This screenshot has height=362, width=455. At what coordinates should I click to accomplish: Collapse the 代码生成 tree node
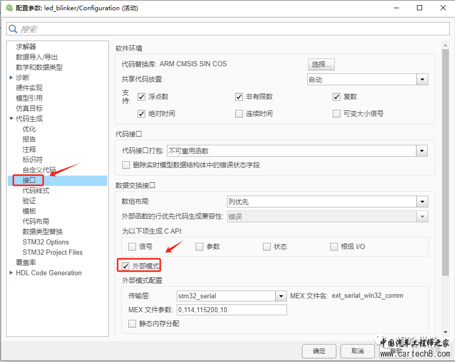coord(11,118)
